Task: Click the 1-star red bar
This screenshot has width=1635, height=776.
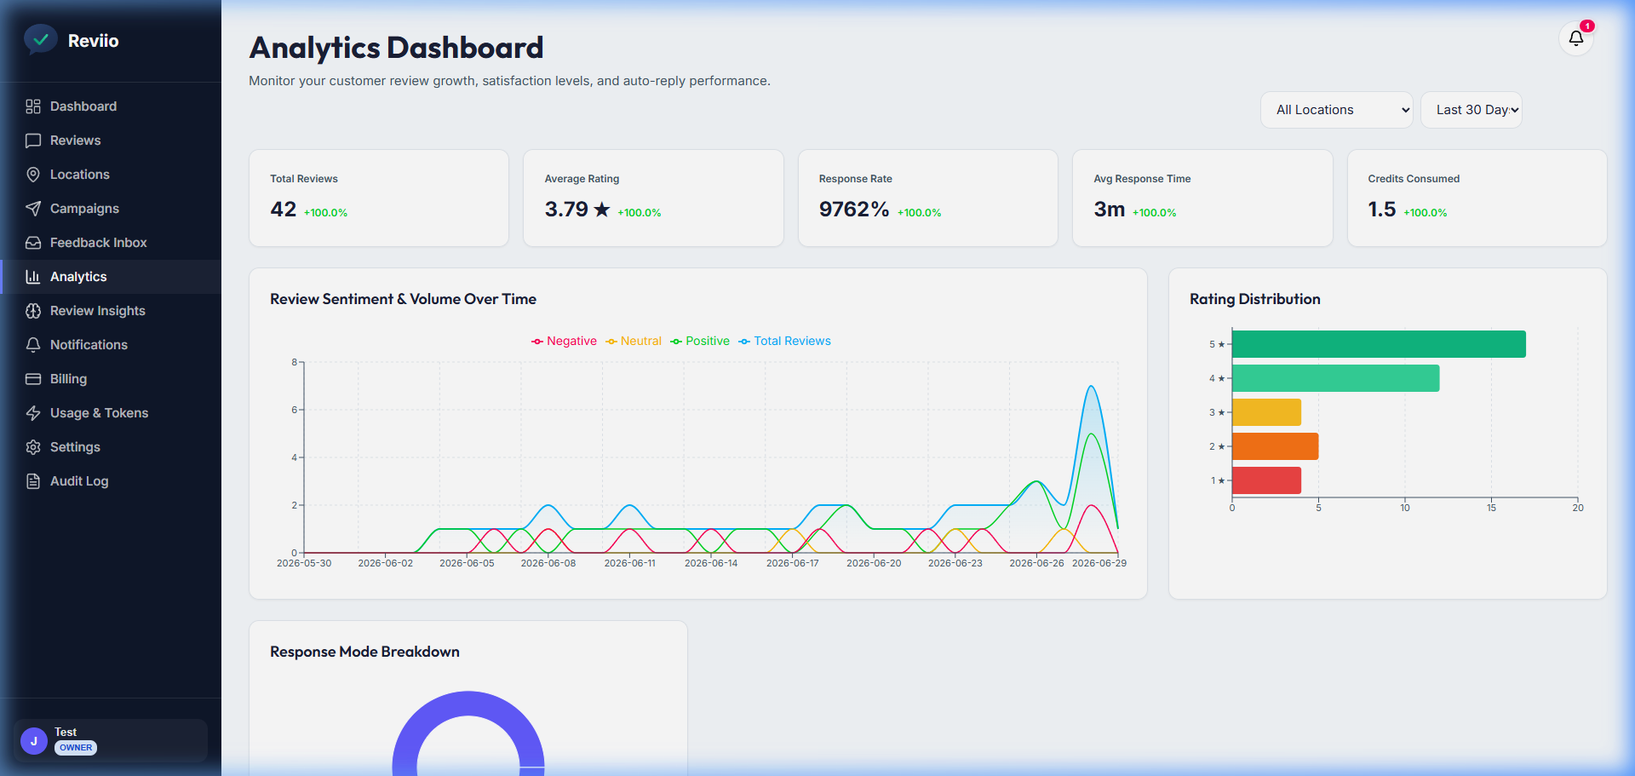Action: point(1266,480)
